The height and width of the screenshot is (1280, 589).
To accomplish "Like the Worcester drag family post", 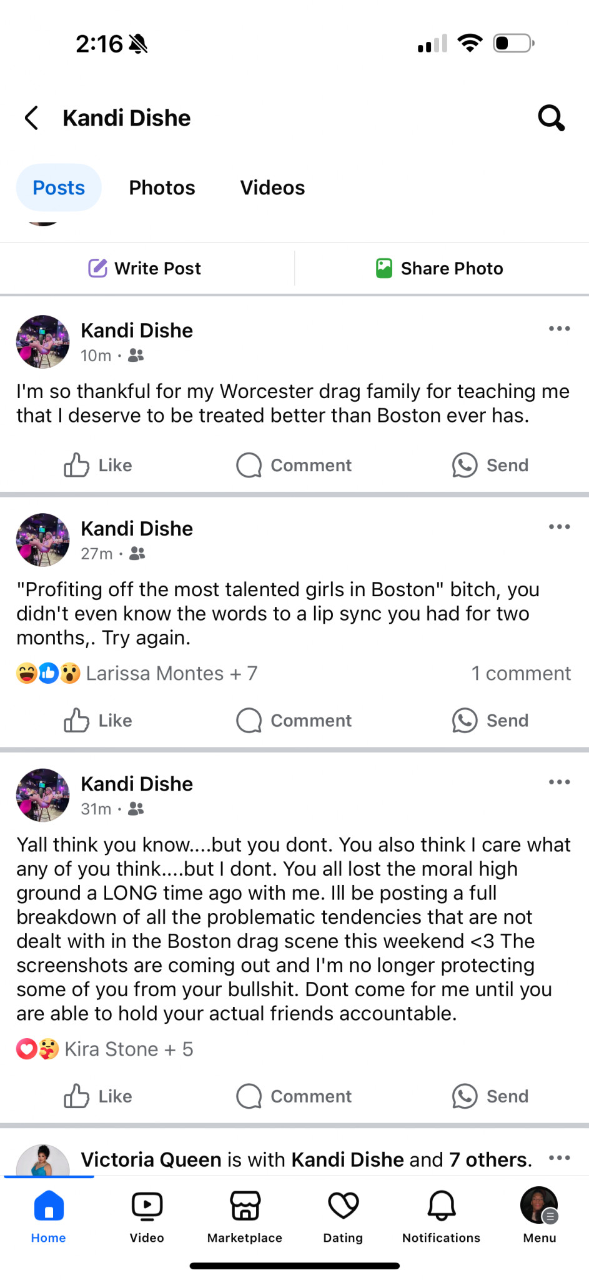I will [98, 465].
